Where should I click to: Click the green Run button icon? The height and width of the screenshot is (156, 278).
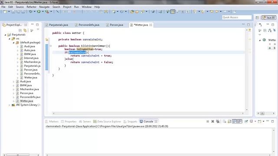point(39,12)
